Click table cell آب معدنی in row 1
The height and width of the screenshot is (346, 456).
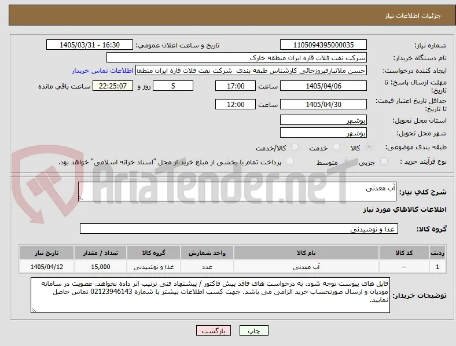[306, 267]
